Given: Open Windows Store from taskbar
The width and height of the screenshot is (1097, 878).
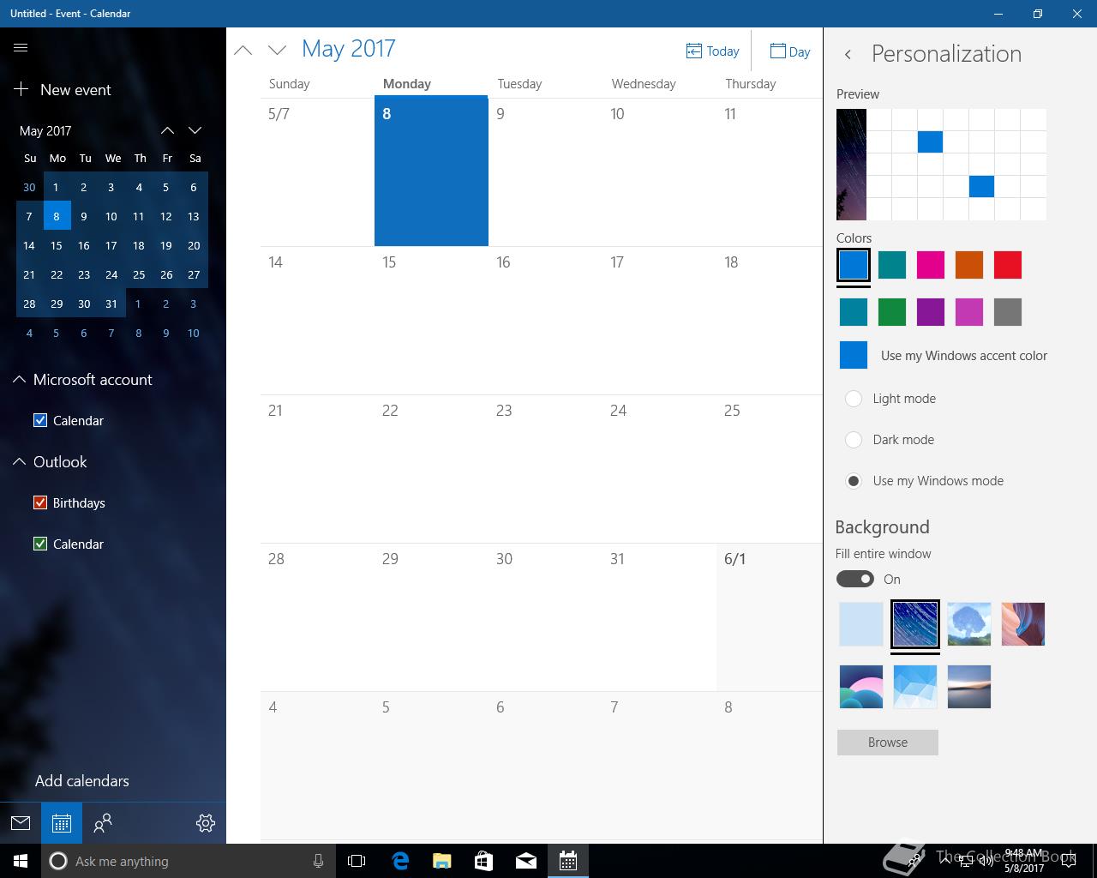Looking at the screenshot, I should click(483, 861).
